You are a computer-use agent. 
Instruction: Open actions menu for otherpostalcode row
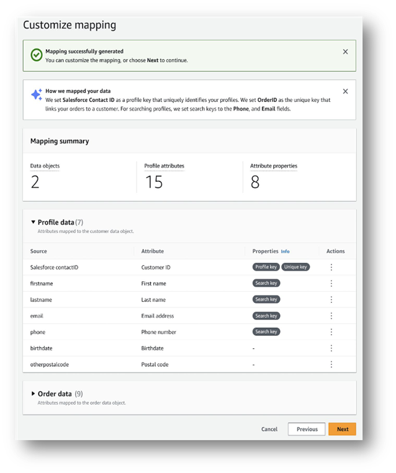click(331, 364)
